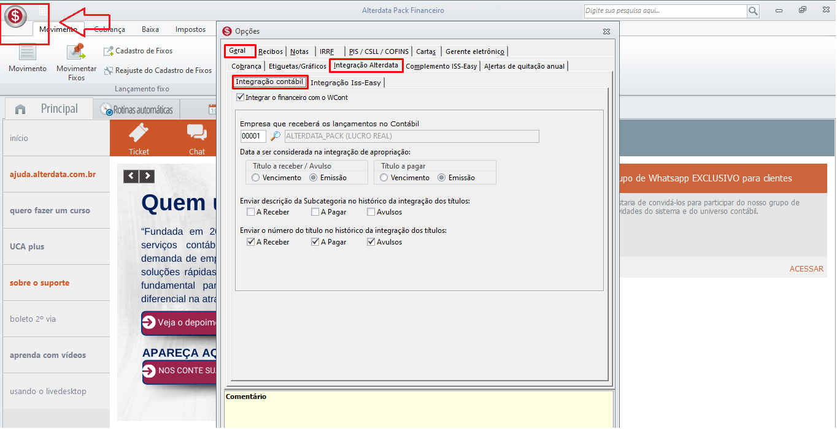This screenshot has width=837, height=429.
Task: Select the PIS / CSLL / COFINS tab
Action: coord(379,51)
